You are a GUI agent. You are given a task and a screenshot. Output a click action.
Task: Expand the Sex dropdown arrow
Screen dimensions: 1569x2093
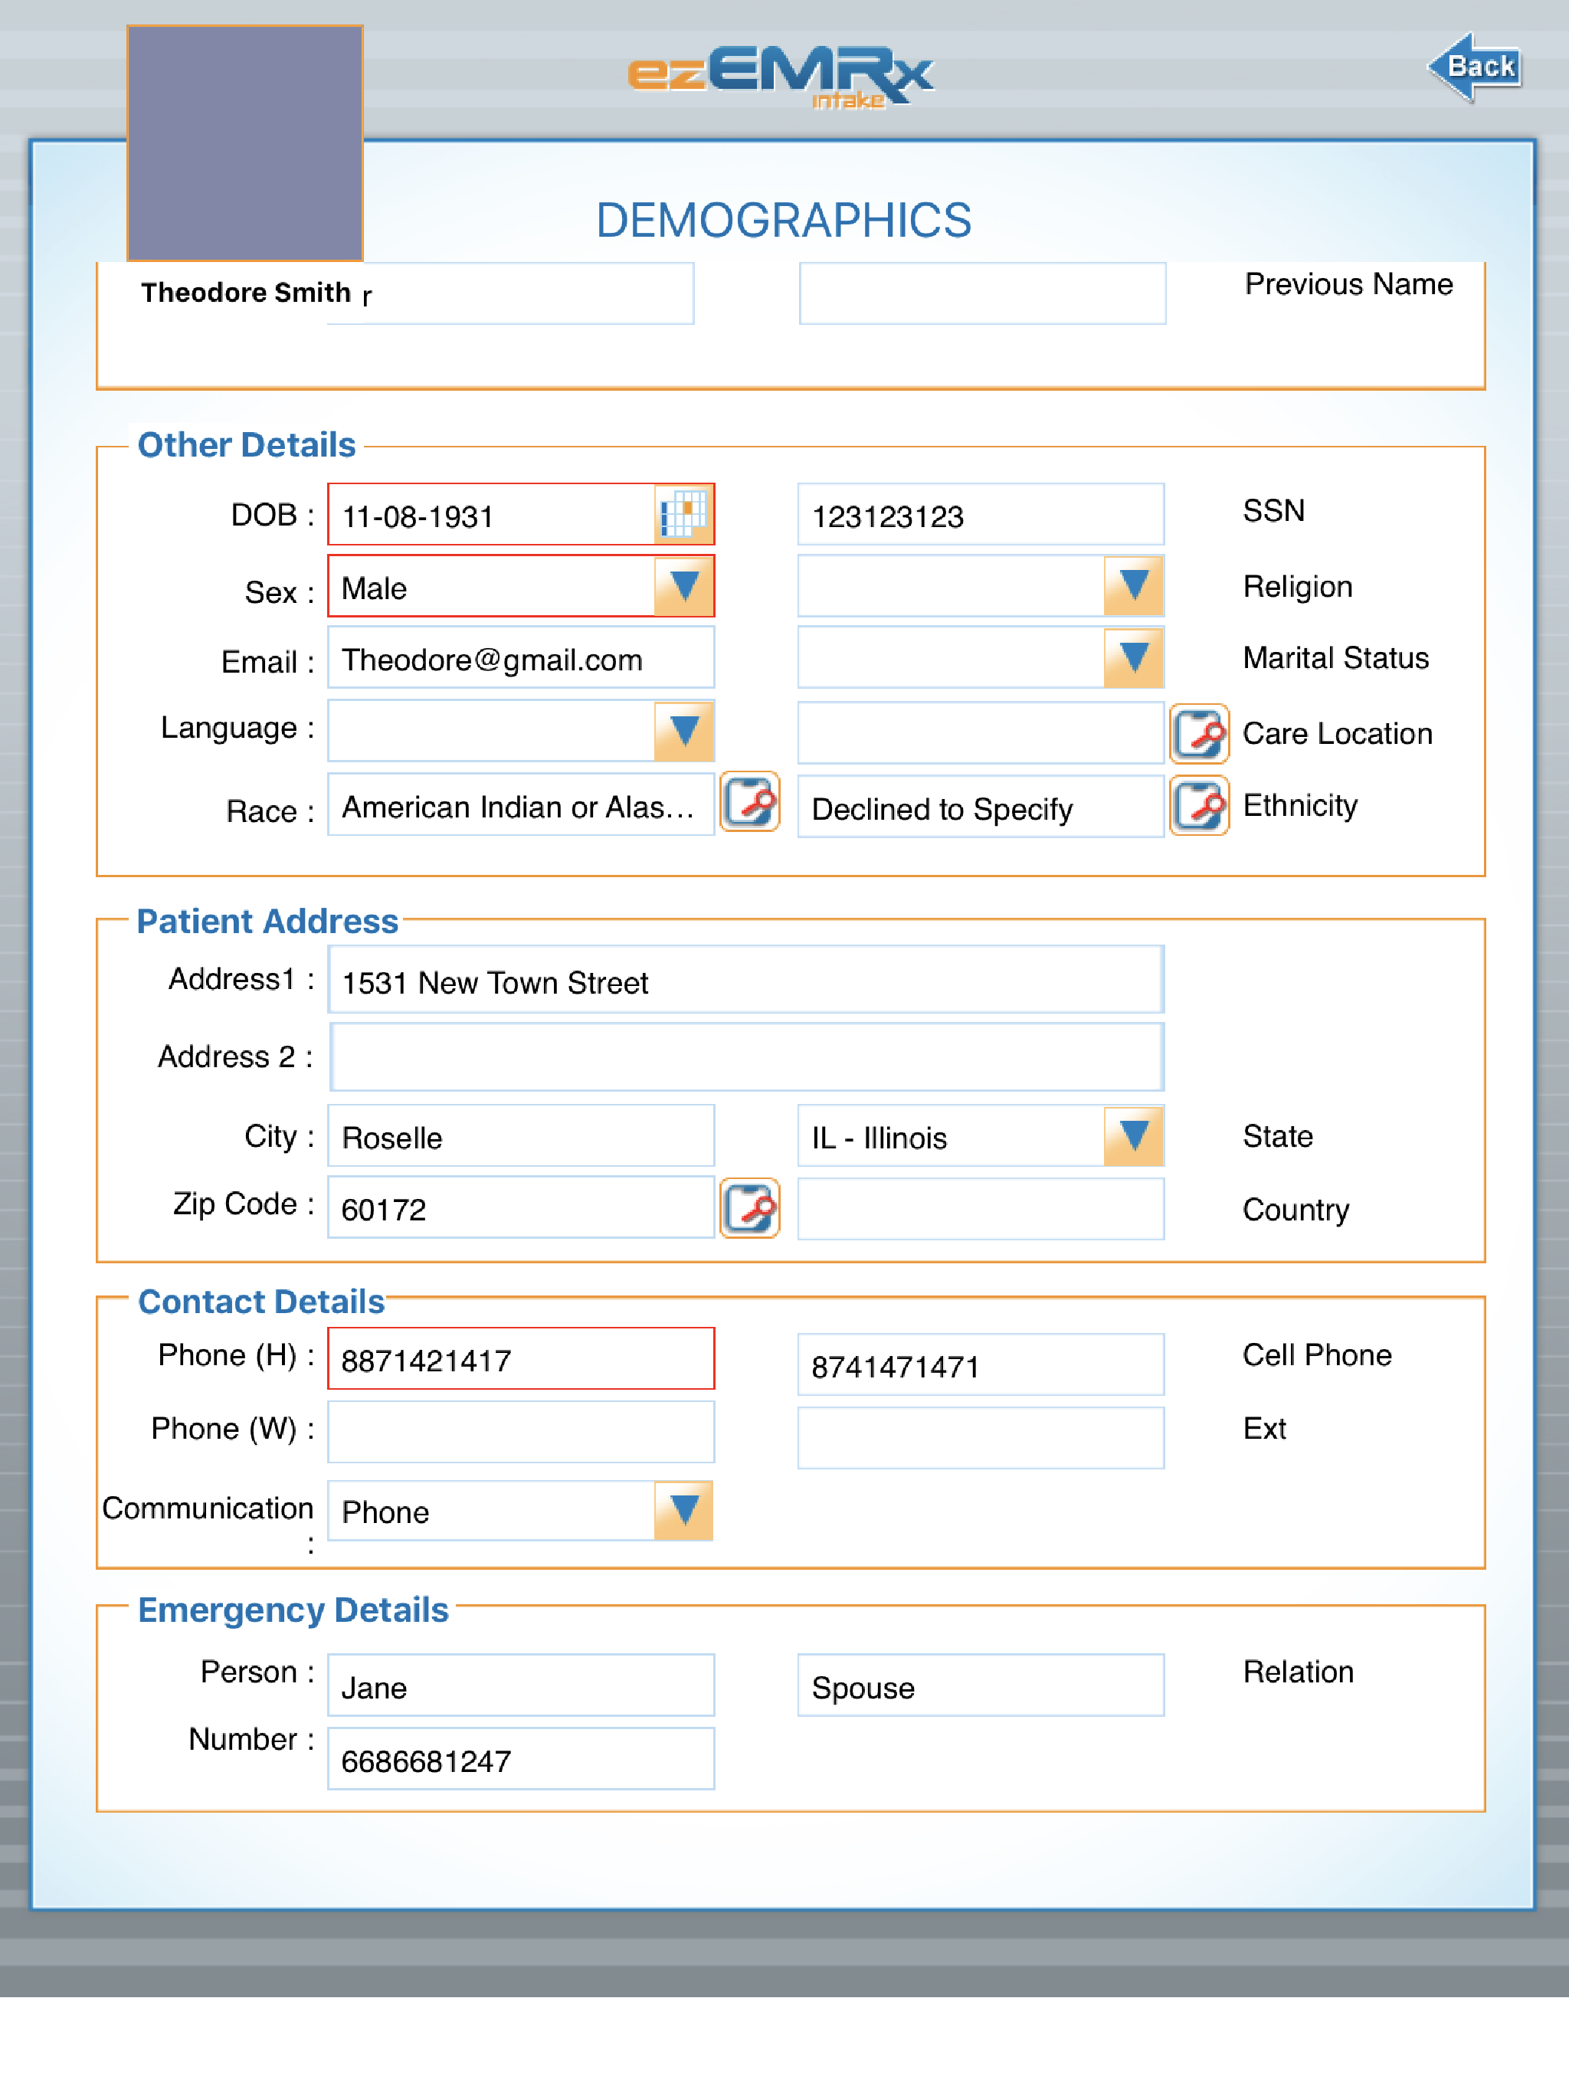click(683, 587)
